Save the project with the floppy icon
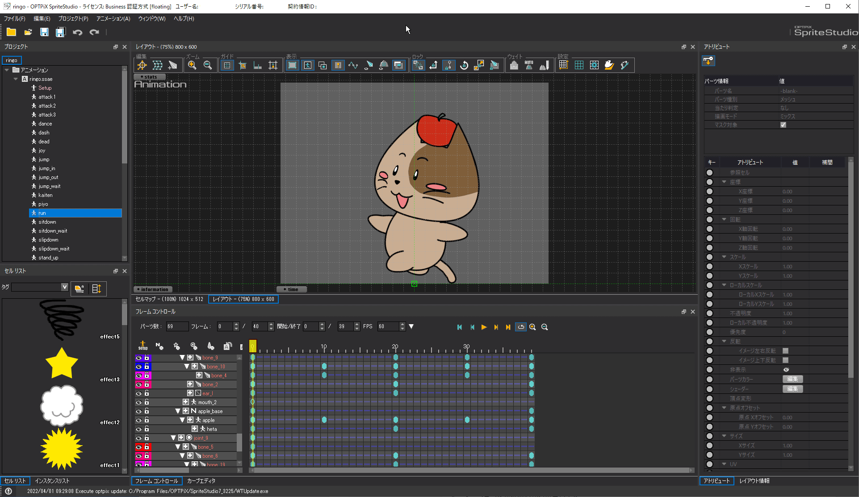This screenshot has width=859, height=497. tap(44, 32)
